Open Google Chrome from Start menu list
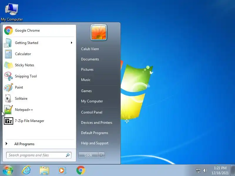Screen dimensions: 235x176 pyautogui.click(x=39, y=31)
